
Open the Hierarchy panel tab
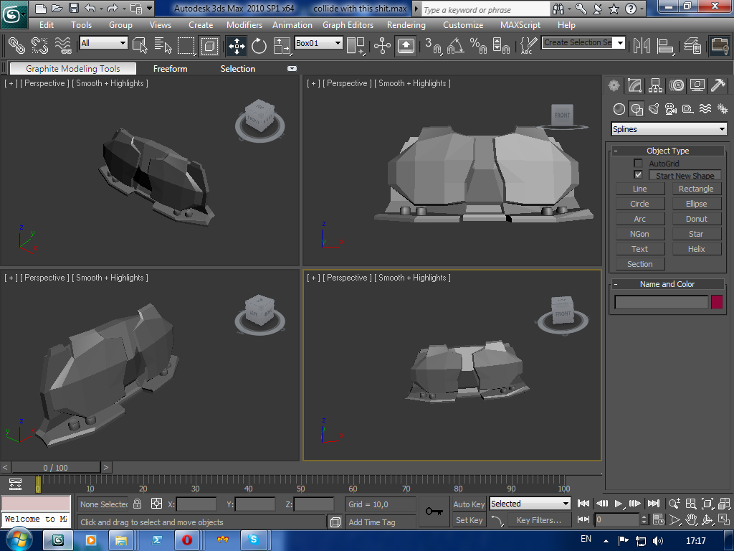(655, 85)
